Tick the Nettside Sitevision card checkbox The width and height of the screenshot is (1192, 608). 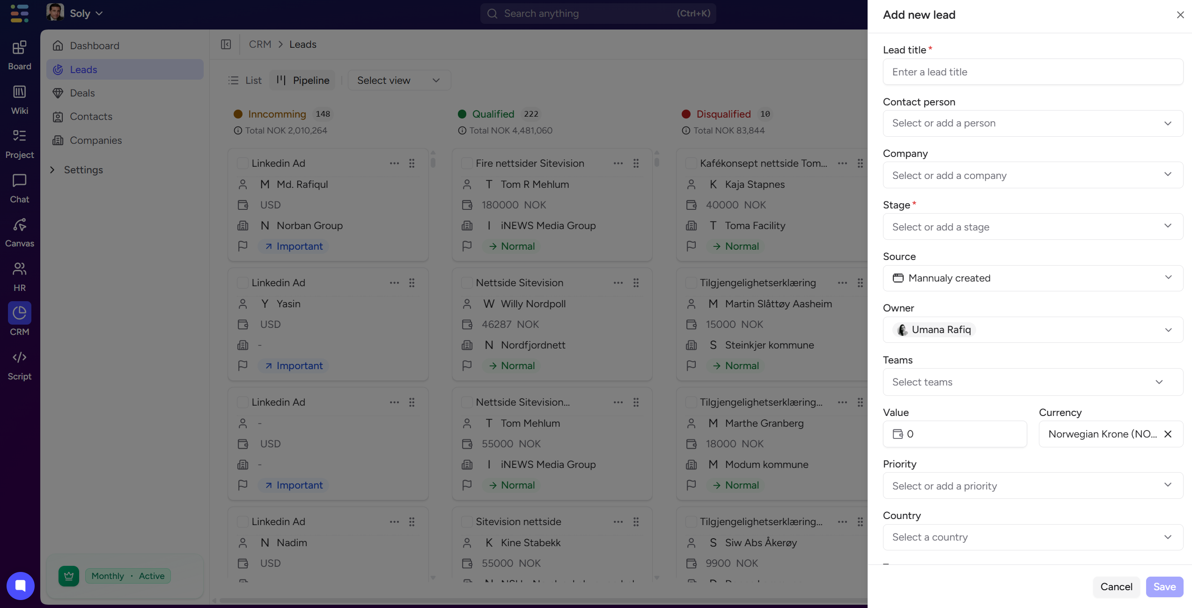tap(467, 283)
